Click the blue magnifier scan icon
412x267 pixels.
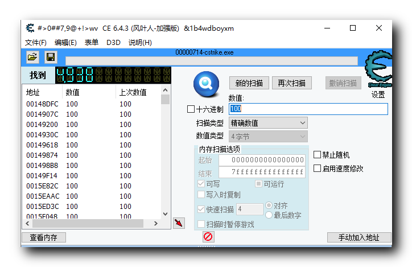[x=206, y=84]
